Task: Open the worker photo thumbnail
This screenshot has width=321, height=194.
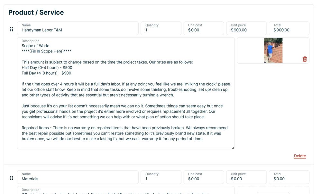Action: pyautogui.click(x=273, y=51)
